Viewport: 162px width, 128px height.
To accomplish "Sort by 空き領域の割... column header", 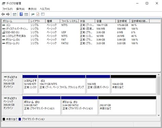I will click(x=140, y=21).
